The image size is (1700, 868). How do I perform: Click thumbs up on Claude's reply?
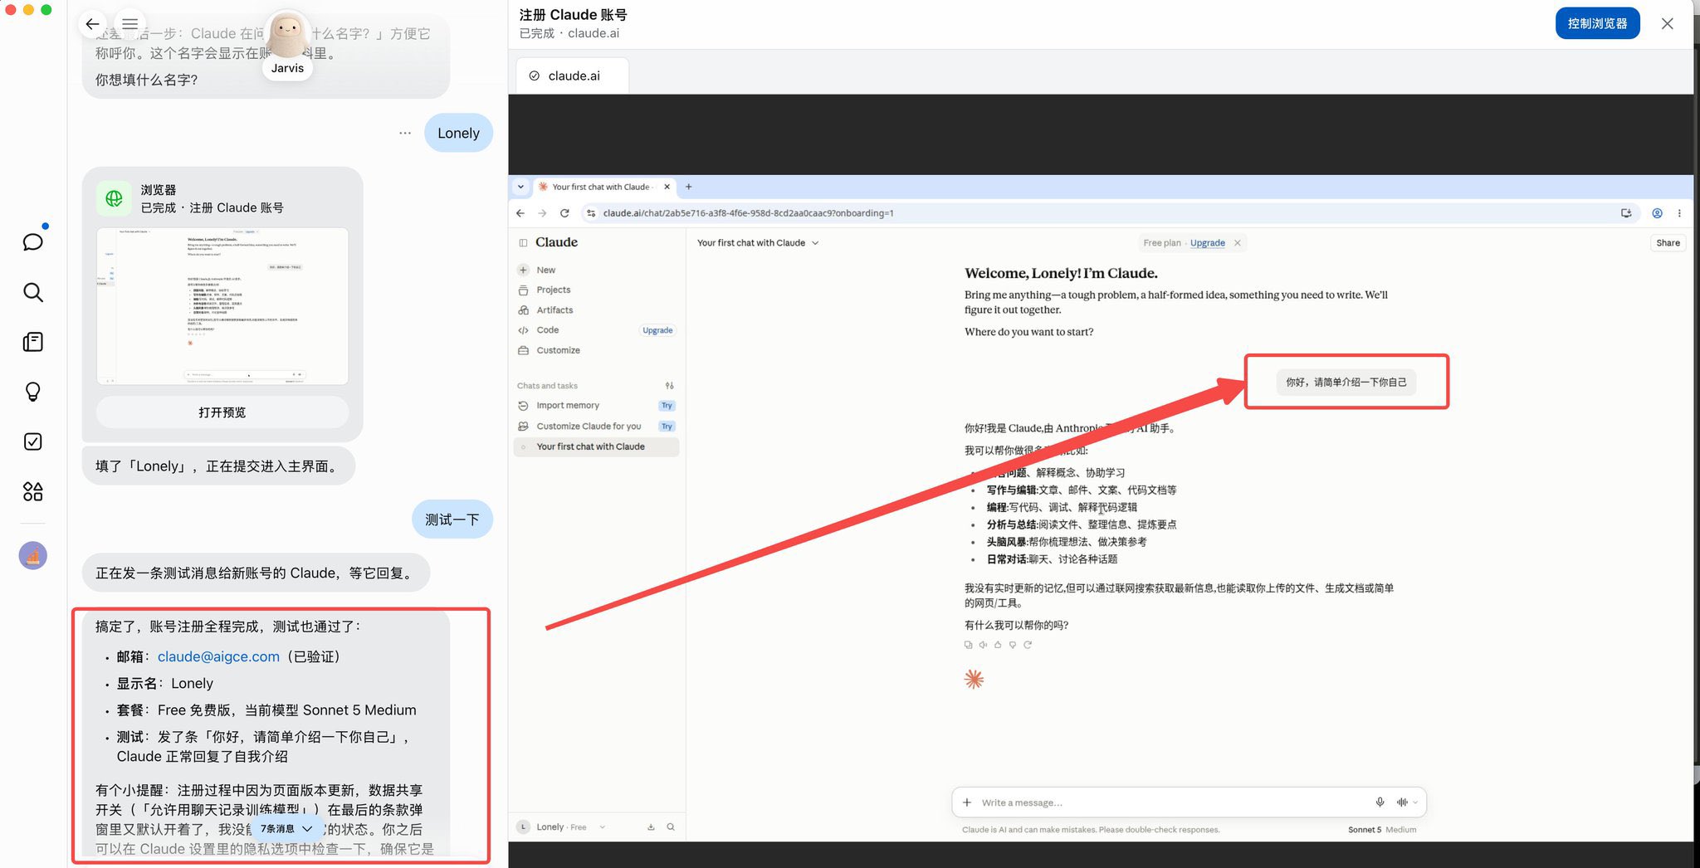click(998, 645)
